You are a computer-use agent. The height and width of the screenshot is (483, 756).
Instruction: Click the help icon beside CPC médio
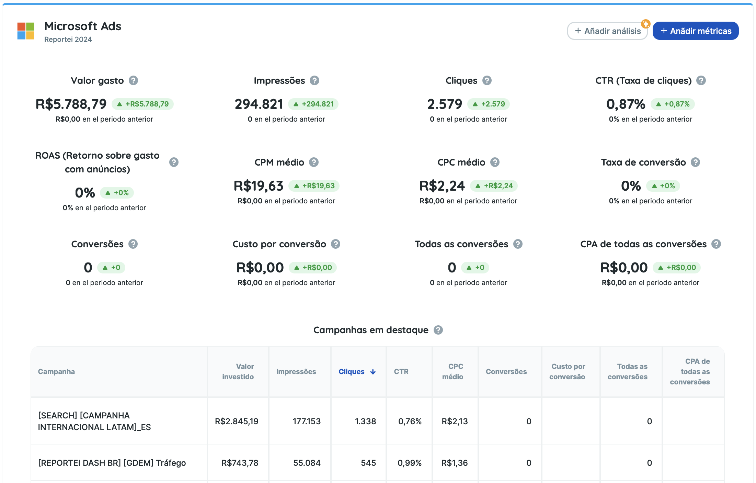click(x=494, y=162)
